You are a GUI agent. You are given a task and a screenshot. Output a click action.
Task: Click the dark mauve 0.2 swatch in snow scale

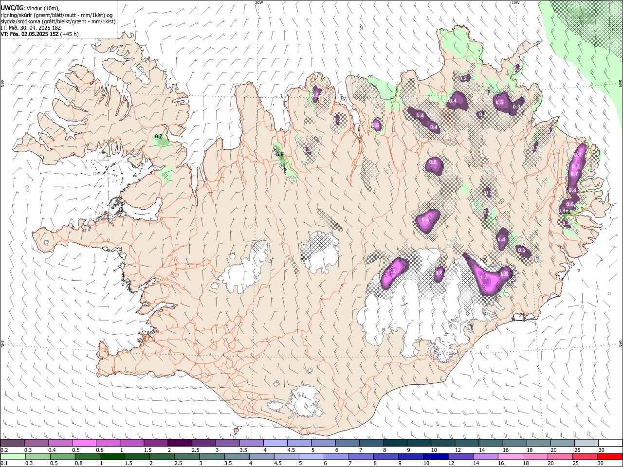tap(12, 443)
